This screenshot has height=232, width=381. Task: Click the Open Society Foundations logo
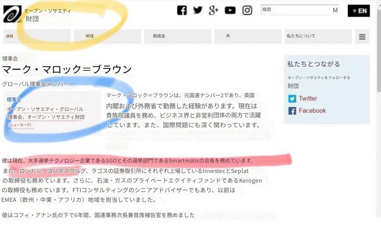(12, 14)
